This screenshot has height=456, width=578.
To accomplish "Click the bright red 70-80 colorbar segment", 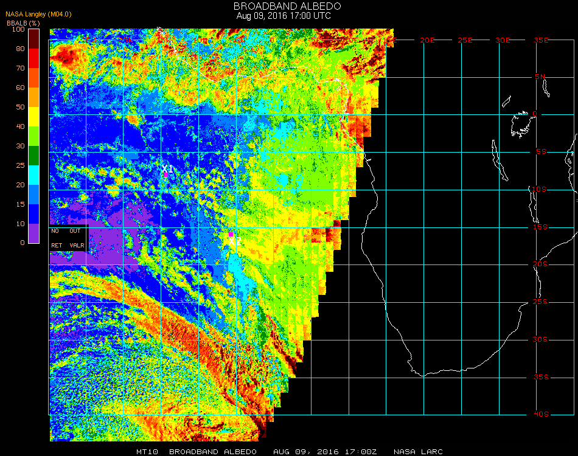I will click(34, 58).
